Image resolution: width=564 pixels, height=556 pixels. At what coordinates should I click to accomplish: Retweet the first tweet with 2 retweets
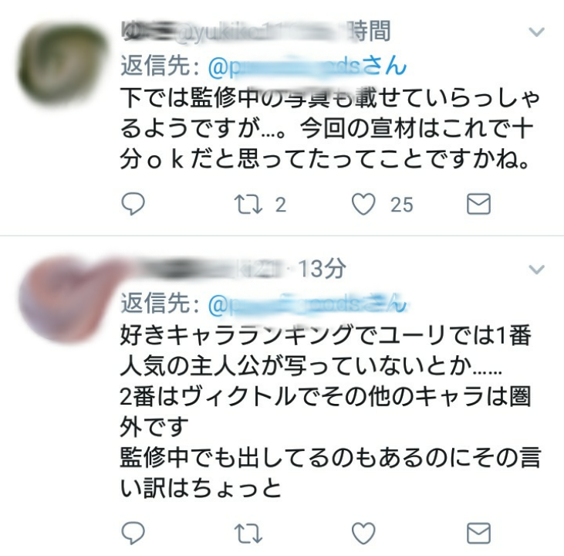[x=248, y=205]
